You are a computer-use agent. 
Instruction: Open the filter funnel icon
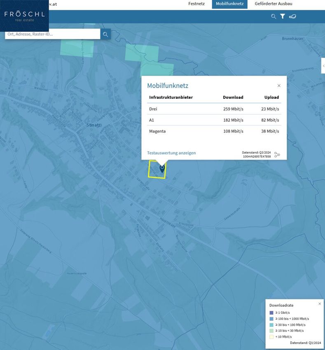[283, 16]
